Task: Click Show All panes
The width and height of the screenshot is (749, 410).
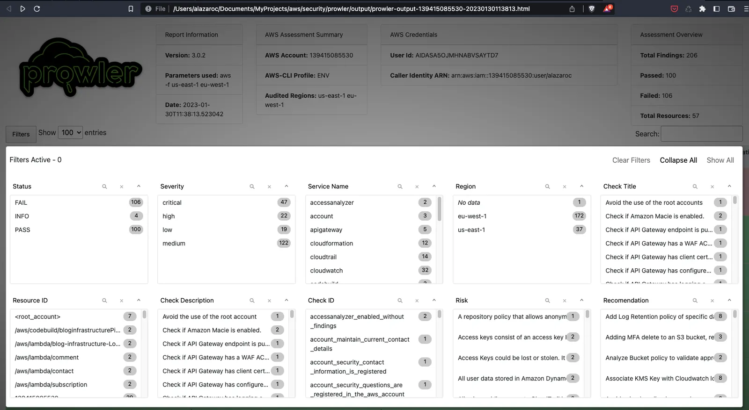Action: [720, 160]
